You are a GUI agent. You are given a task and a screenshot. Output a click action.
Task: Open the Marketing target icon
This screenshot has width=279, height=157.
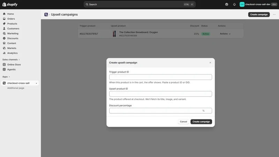4,33
